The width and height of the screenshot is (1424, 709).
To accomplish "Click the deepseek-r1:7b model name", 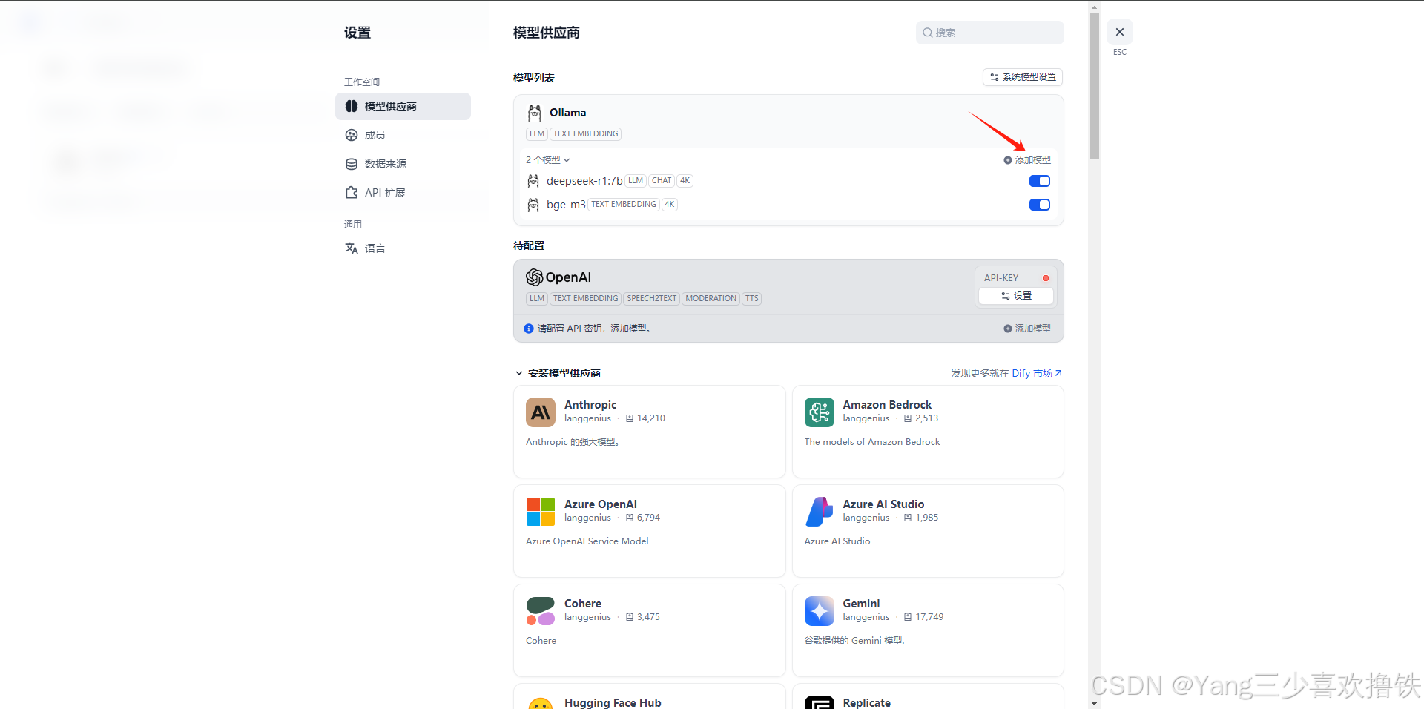I will pyautogui.click(x=584, y=181).
